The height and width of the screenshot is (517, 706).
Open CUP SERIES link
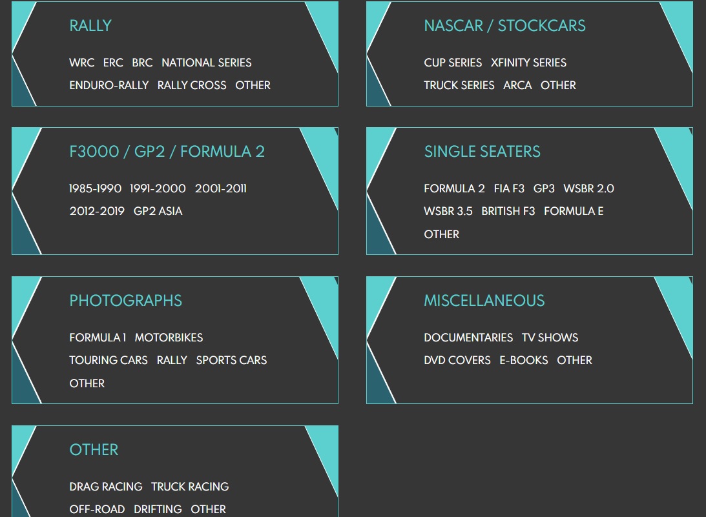tap(453, 63)
